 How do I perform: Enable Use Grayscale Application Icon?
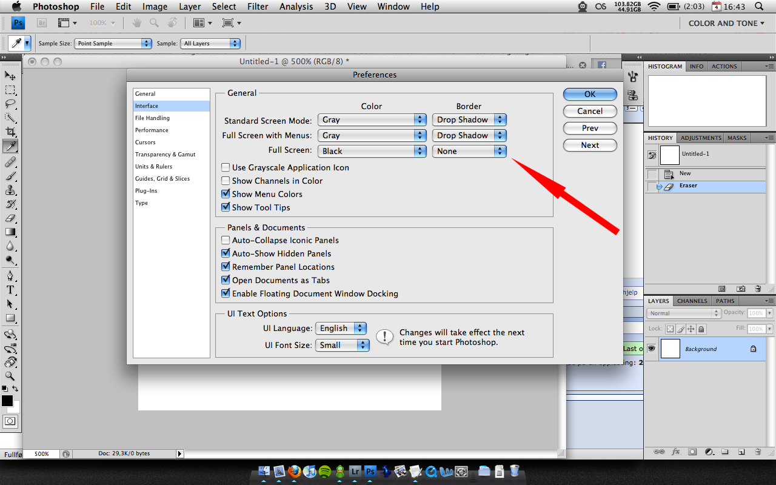point(226,167)
